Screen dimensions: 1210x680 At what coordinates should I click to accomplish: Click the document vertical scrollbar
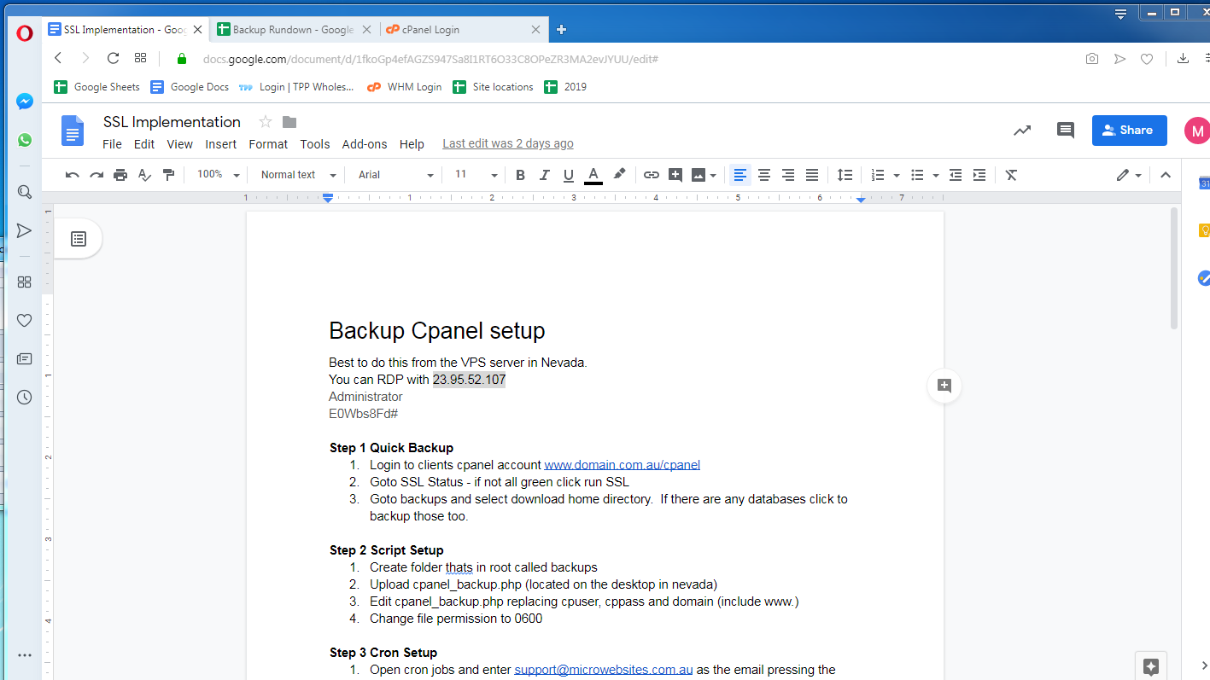click(1174, 269)
